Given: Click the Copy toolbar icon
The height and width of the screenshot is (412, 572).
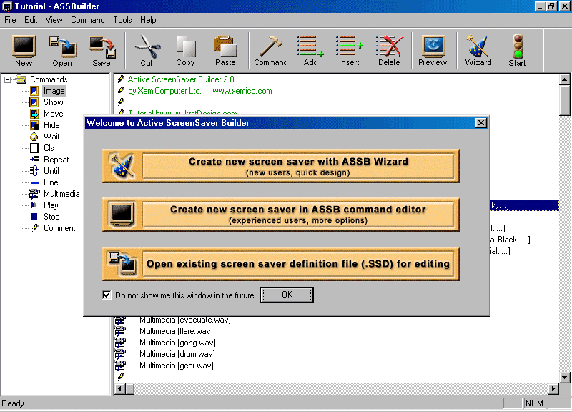Looking at the screenshot, I should click(x=186, y=50).
